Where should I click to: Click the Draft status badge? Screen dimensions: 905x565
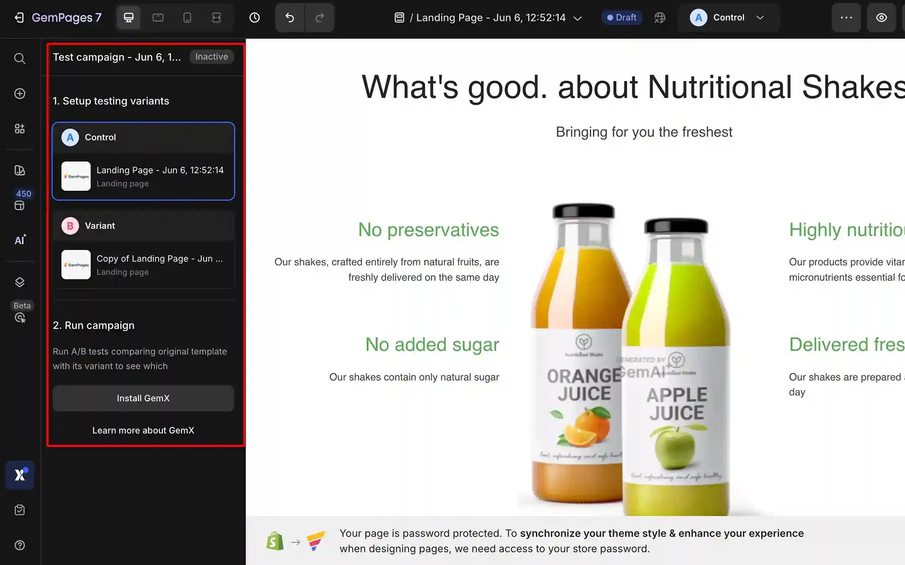(621, 17)
